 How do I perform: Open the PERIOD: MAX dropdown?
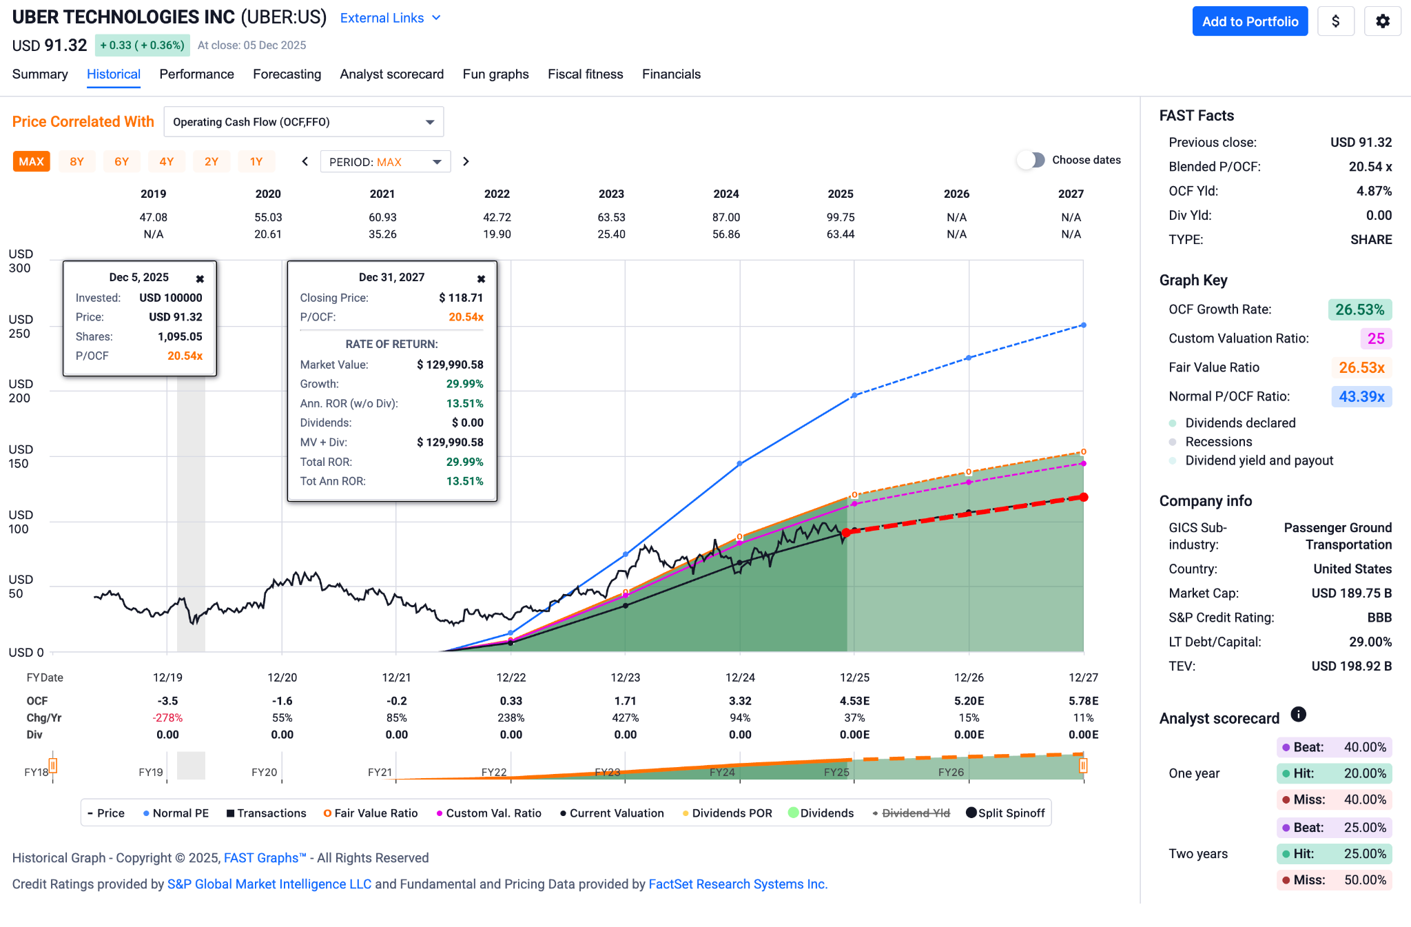(x=384, y=162)
